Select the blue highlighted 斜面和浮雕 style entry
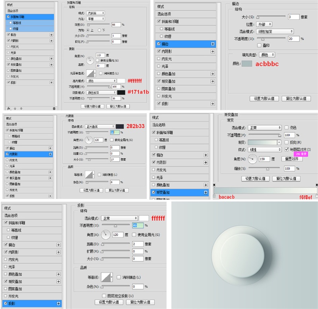318x309 pixels. pos(30,17)
